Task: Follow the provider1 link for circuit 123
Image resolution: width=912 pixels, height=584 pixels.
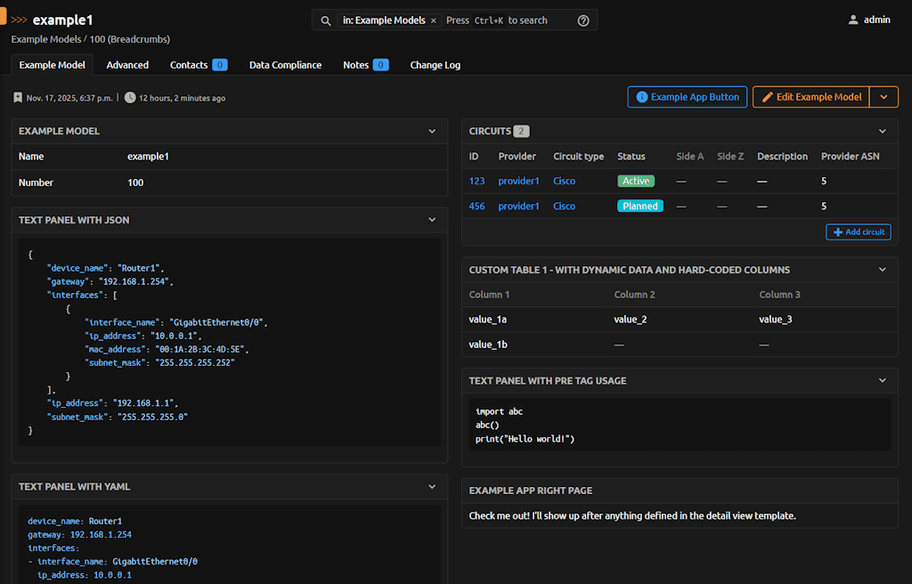Action: point(518,181)
